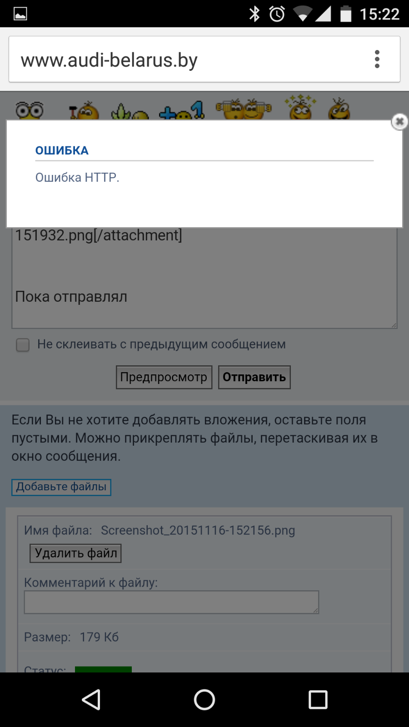Close the HTTP error popup

point(399,121)
